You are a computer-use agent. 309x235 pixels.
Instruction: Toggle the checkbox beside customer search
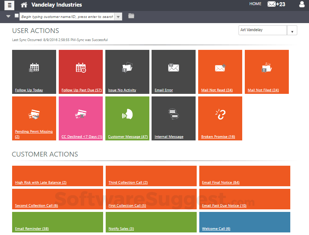point(17,16)
